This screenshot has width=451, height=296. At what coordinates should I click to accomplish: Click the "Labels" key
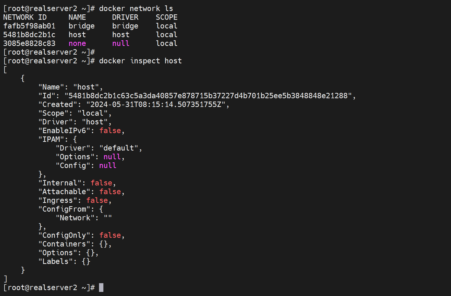click(x=55, y=261)
